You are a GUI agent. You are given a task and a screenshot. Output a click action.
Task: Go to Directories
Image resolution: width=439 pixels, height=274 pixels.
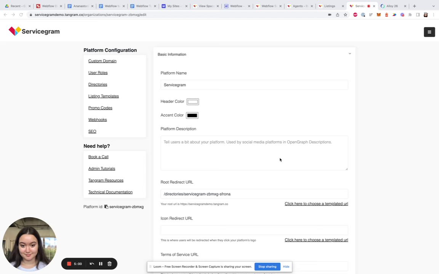pos(98,84)
